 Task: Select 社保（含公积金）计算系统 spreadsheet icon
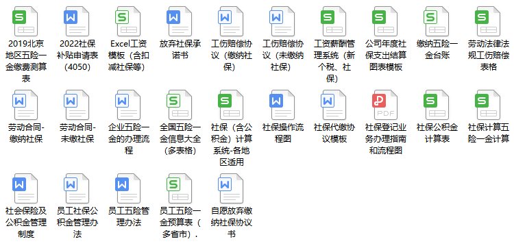pos(232,105)
